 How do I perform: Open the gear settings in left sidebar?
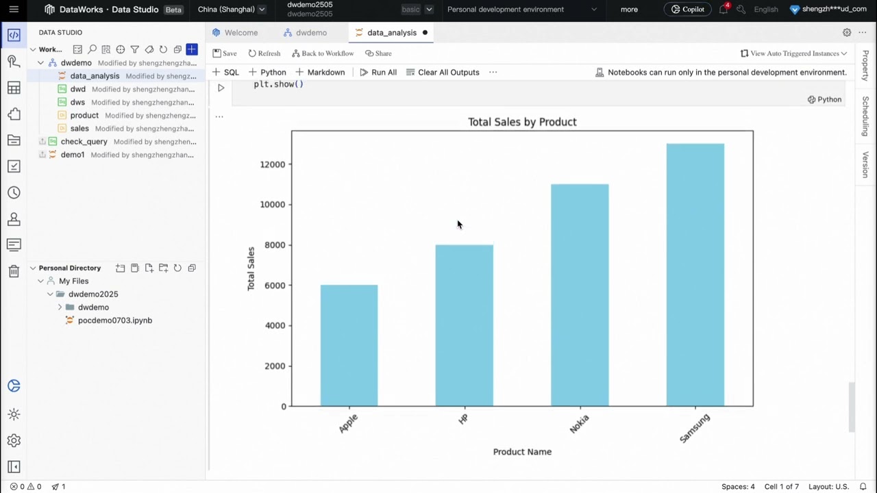pos(14,441)
